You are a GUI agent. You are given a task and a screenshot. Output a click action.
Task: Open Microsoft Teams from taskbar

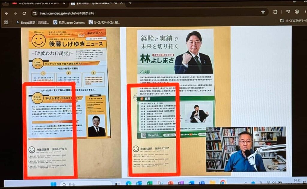(x=202, y=182)
